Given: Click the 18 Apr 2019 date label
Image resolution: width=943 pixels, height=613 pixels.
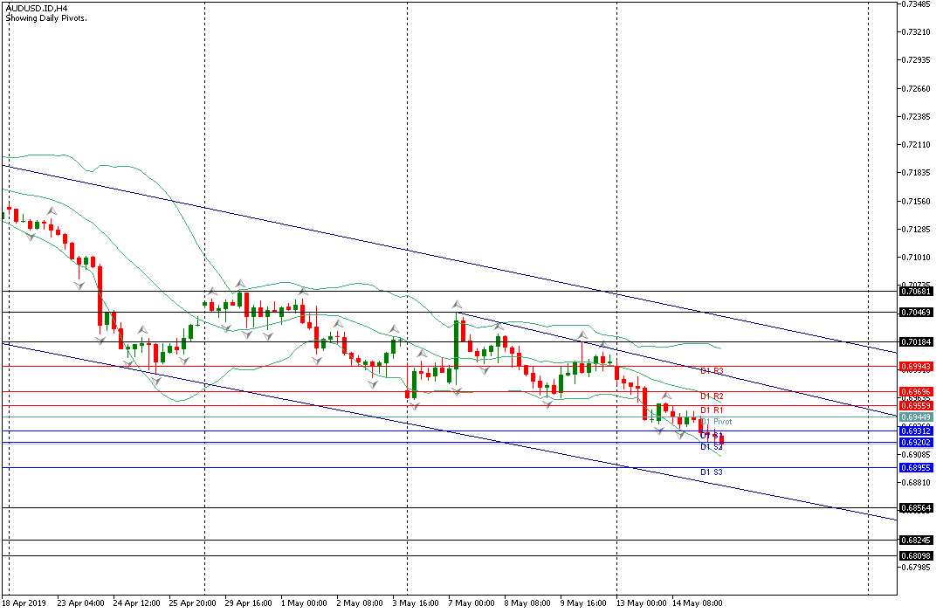Looking at the screenshot, I should point(24,603).
